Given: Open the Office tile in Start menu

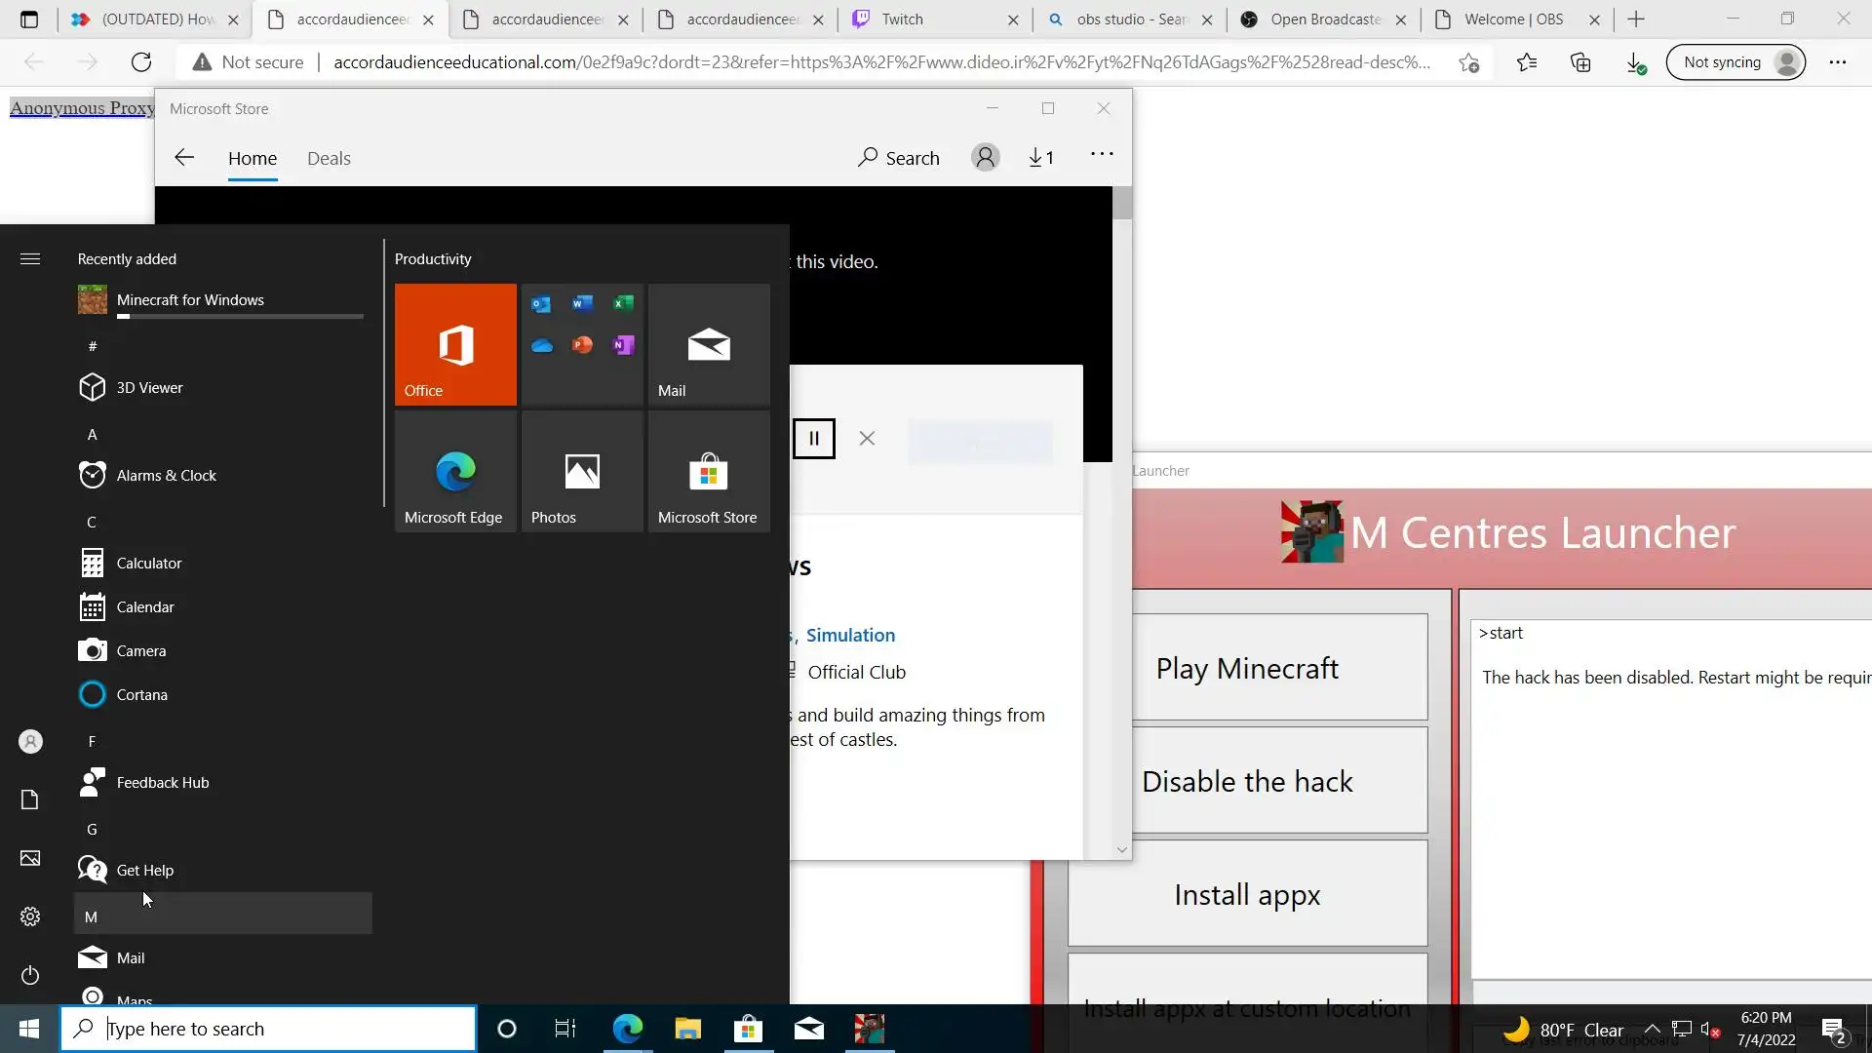Looking at the screenshot, I should (x=455, y=344).
